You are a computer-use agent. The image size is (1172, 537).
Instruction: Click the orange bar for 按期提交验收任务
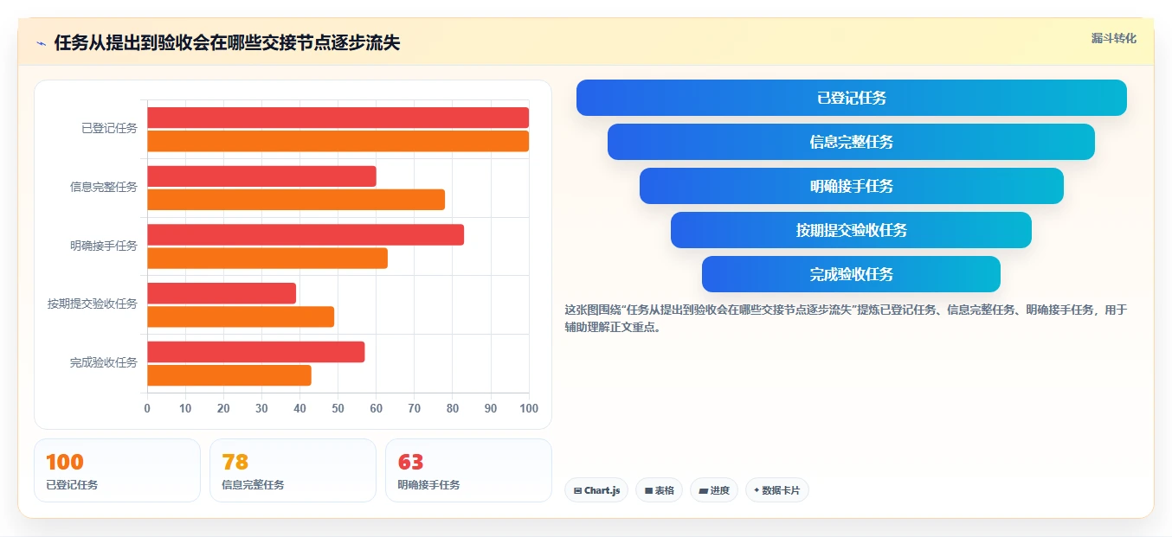tap(241, 316)
